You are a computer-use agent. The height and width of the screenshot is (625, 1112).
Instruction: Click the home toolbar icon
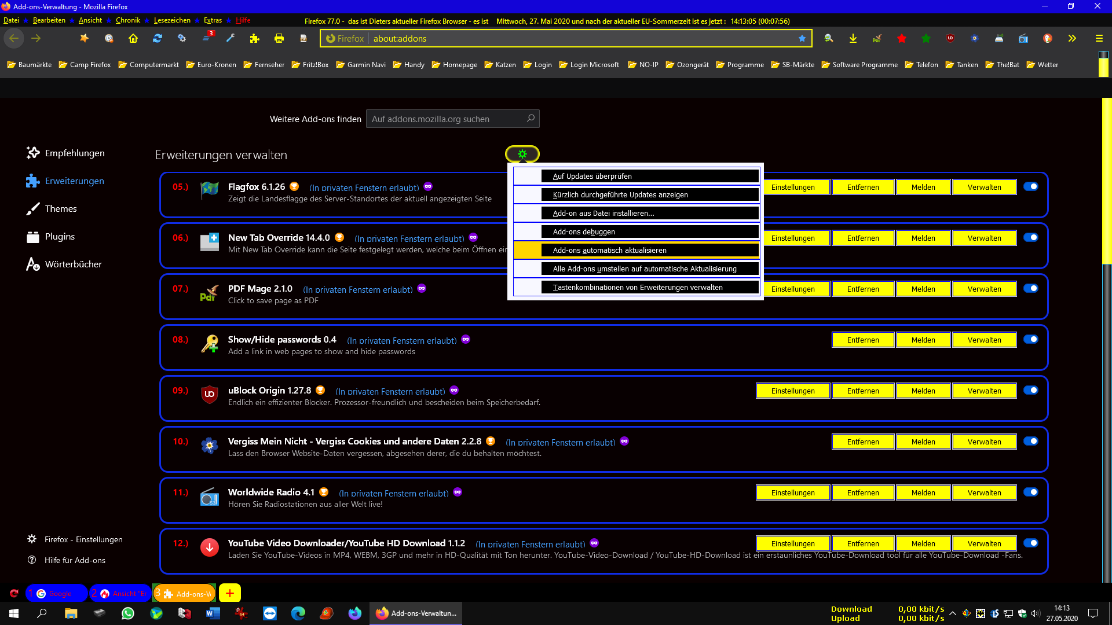(x=133, y=38)
